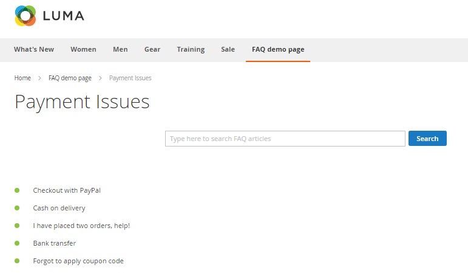The height and width of the screenshot is (273, 468).
Task: Click the Luma logo icon
Action: pyautogui.click(x=25, y=16)
